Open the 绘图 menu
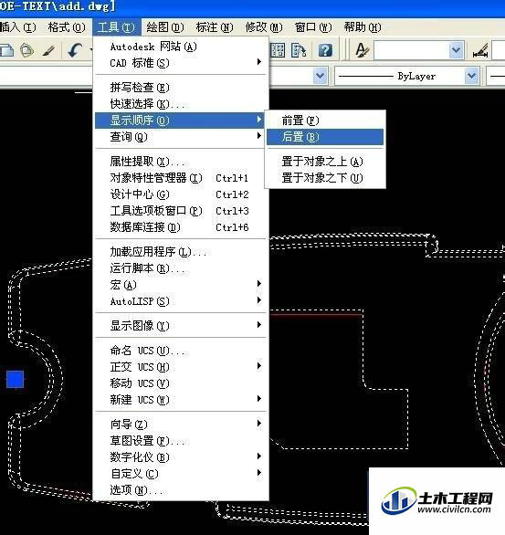 click(x=165, y=27)
